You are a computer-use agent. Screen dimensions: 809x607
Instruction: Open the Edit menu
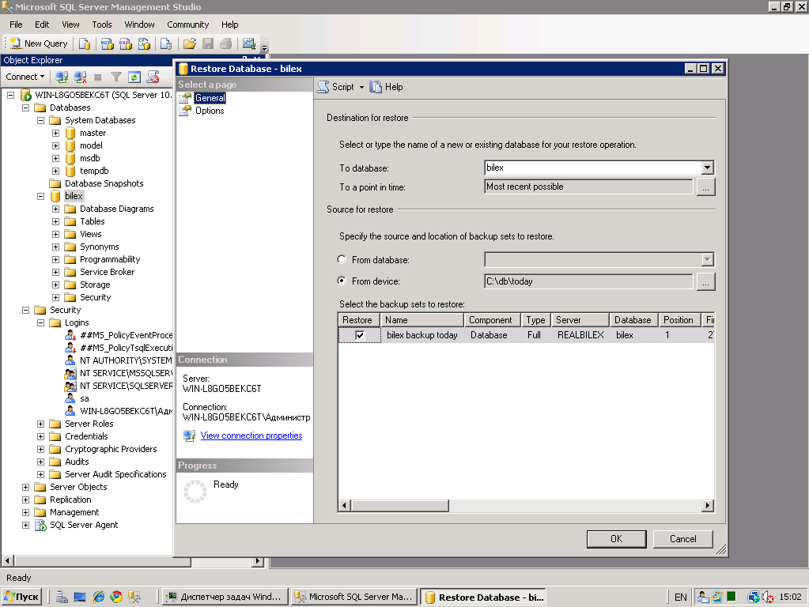coord(42,25)
